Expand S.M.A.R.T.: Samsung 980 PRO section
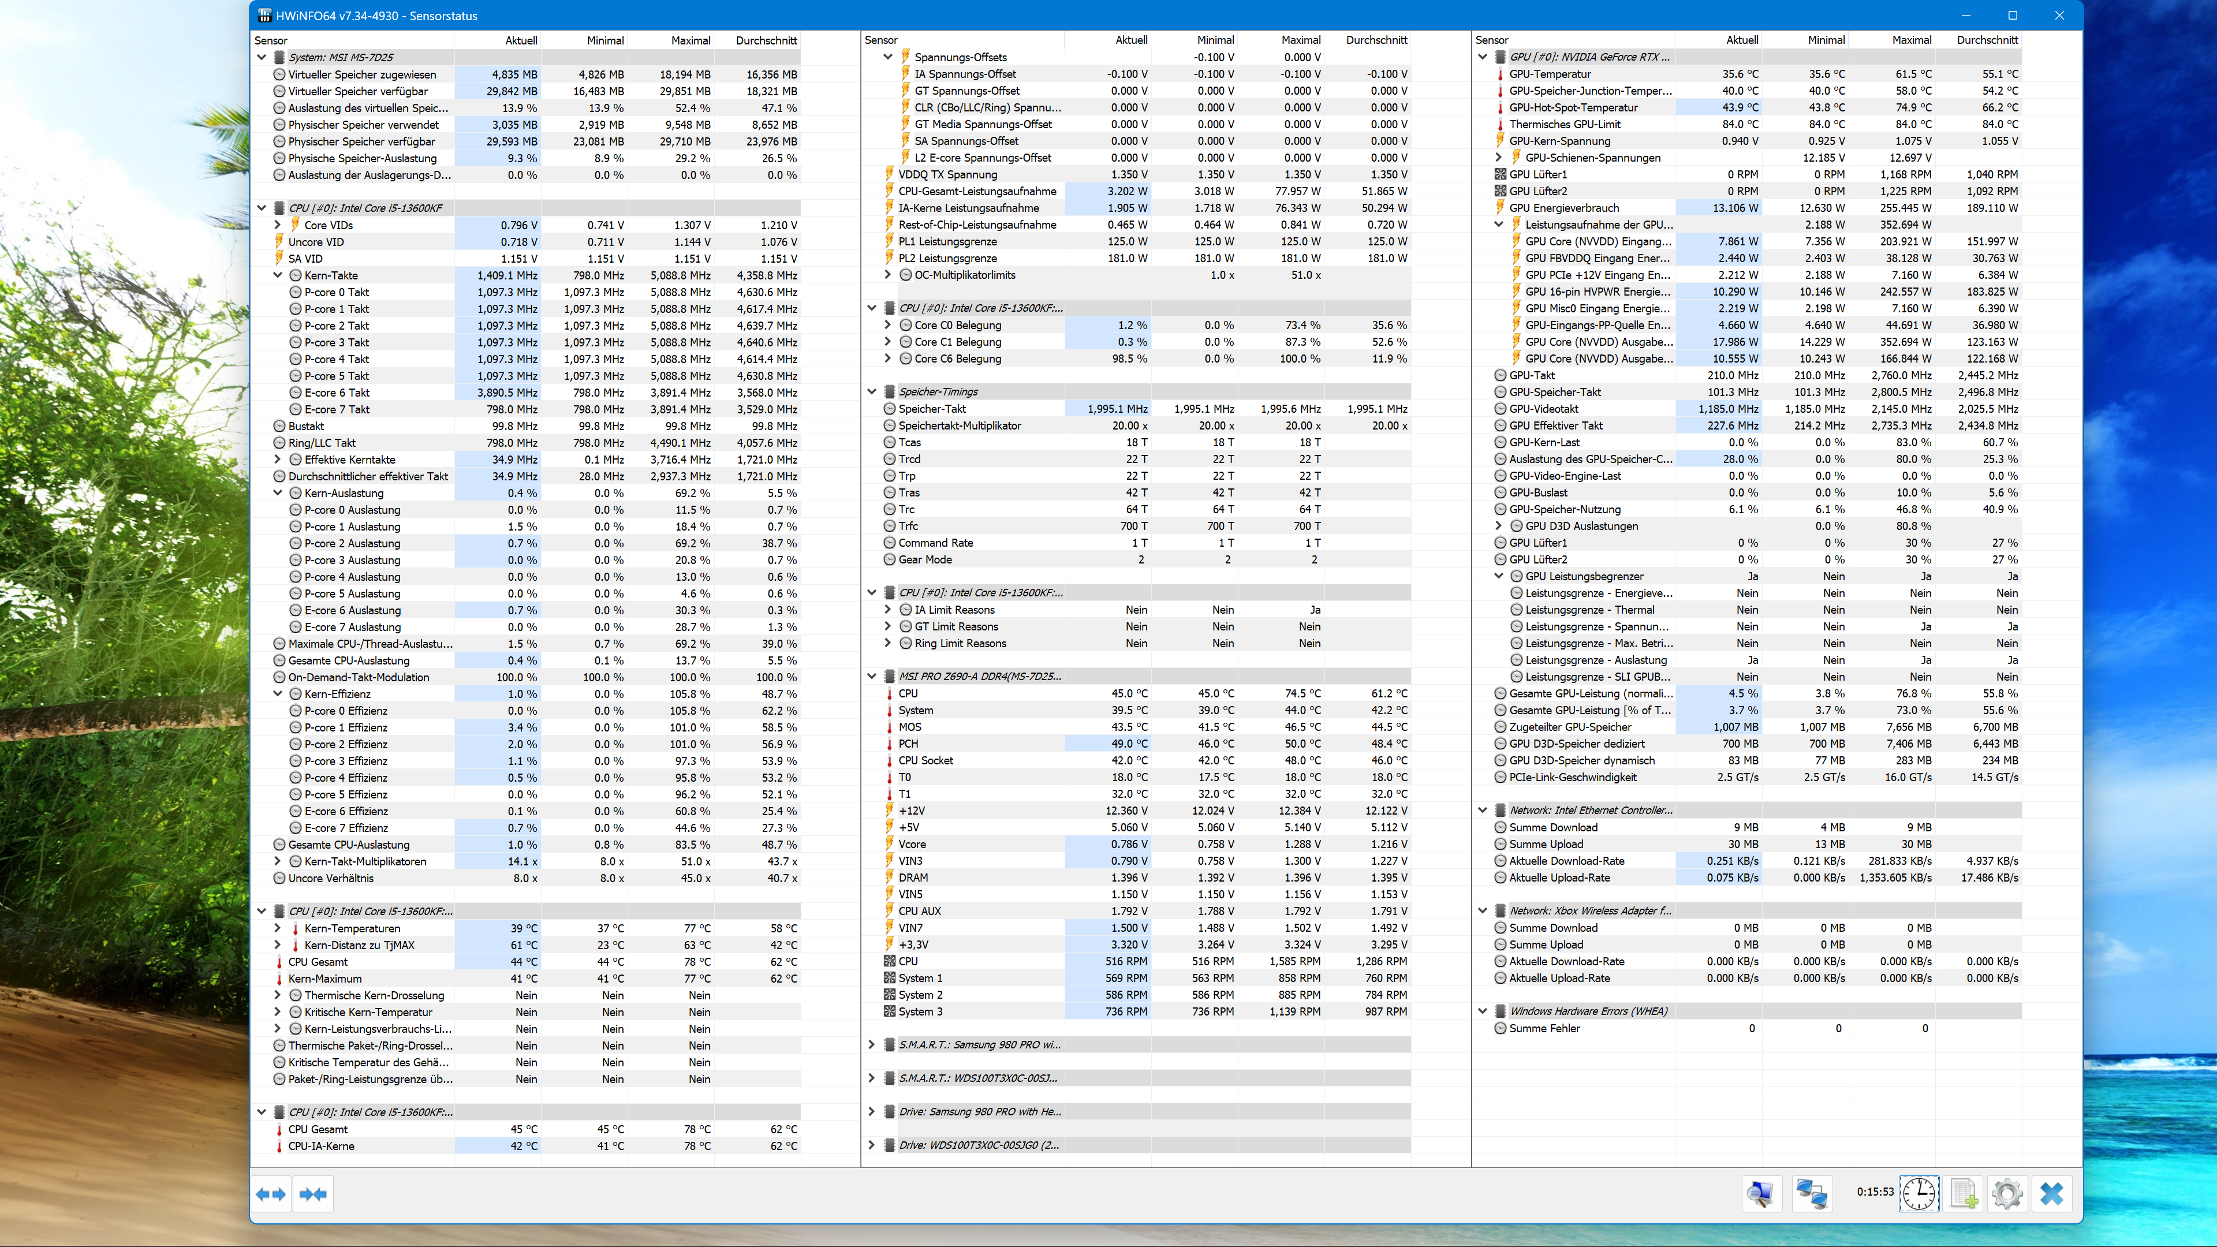This screenshot has height=1247, width=2217. coord(871,1045)
